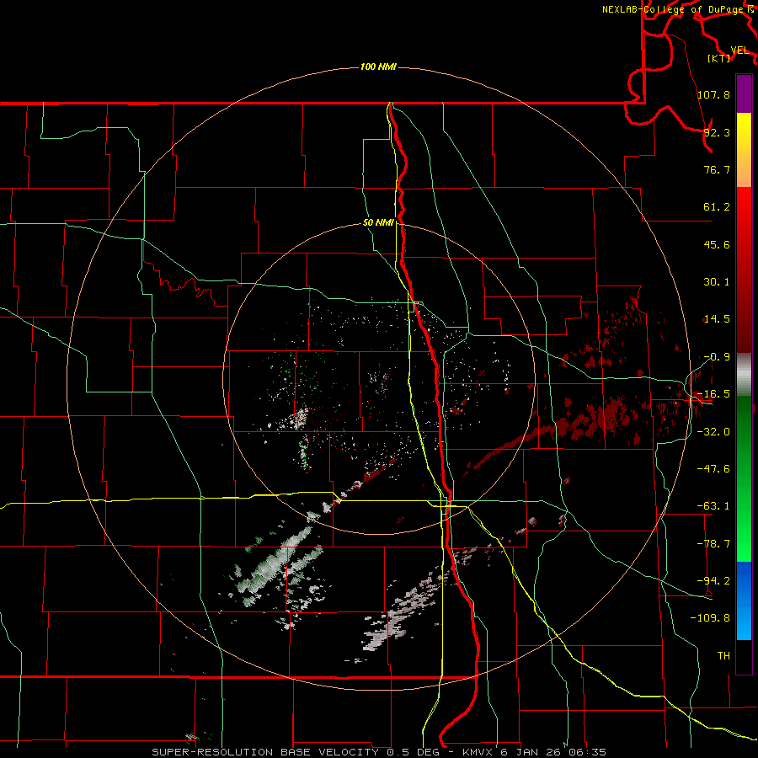The width and height of the screenshot is (758, 758).
Task: Click the -63.1 velocity scale value
Action: pos(713,506)
